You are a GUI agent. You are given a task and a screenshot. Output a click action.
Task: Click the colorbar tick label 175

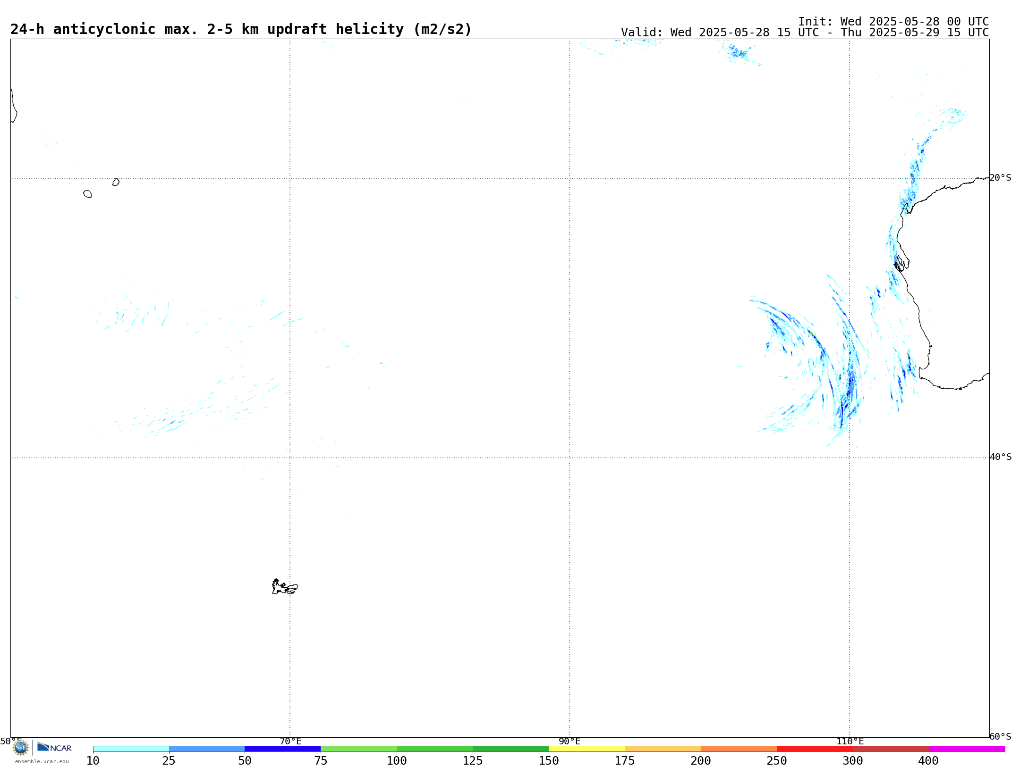click(x=625, y=760)
